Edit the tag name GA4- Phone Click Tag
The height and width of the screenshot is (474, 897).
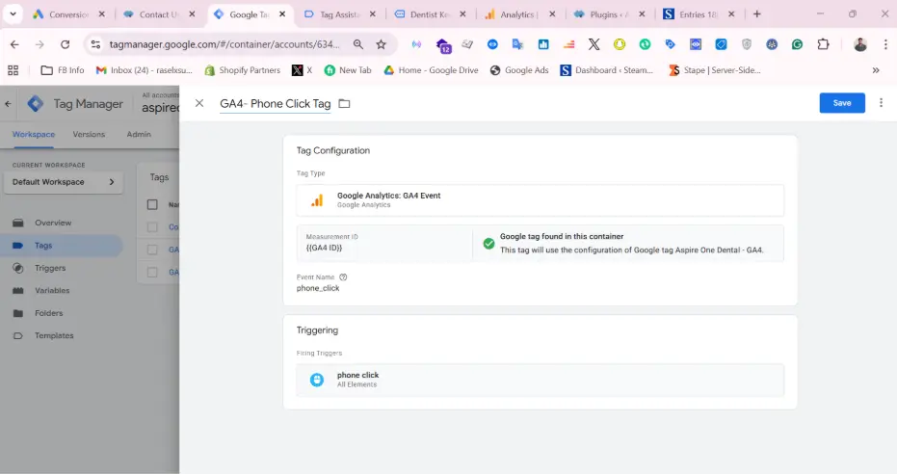point(276,103)
